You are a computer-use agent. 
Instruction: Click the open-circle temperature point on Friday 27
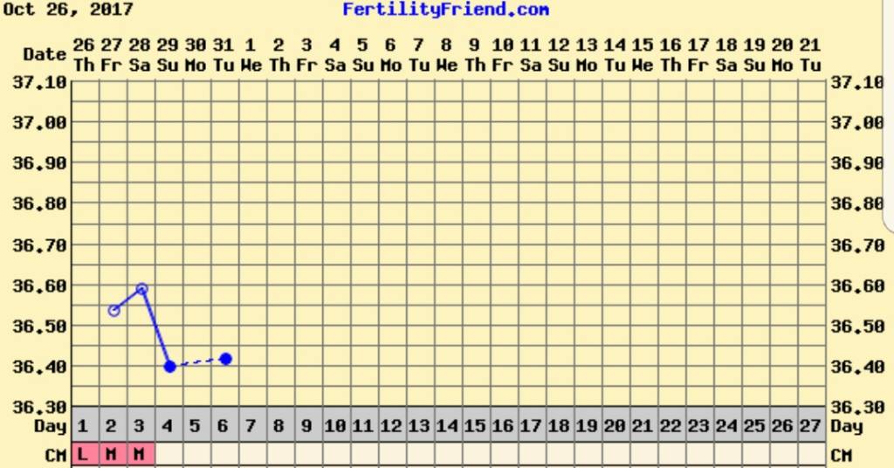(113, 311)
